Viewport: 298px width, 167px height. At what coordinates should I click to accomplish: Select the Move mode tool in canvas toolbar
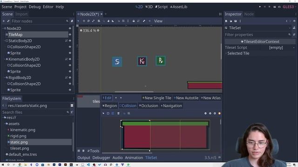tap(84, 21)
